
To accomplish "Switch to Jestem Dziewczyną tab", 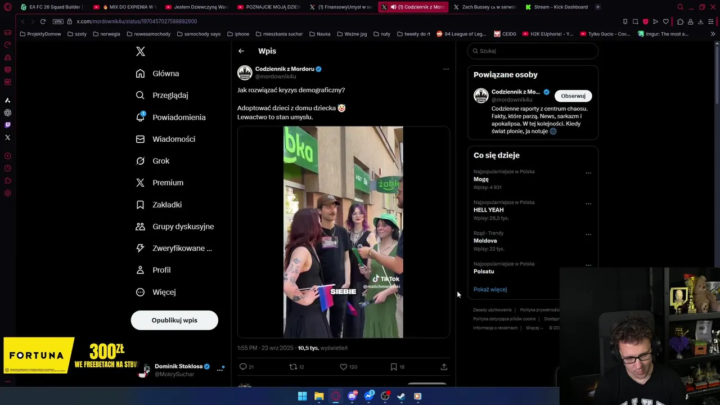I will tap(196, 7).
